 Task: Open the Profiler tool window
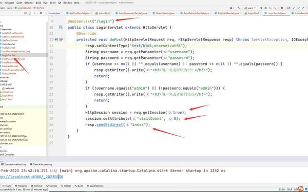click(x=66, y=186)
